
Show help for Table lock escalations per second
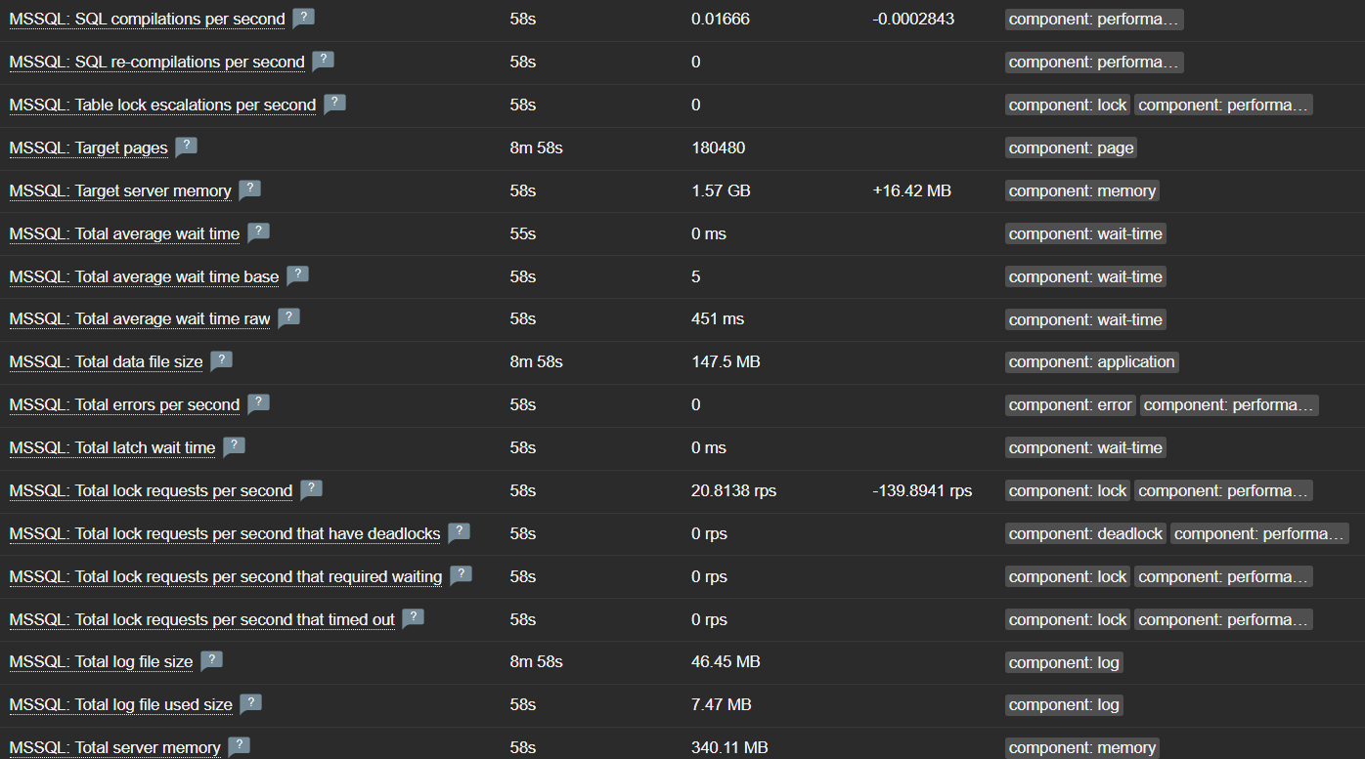335,104
